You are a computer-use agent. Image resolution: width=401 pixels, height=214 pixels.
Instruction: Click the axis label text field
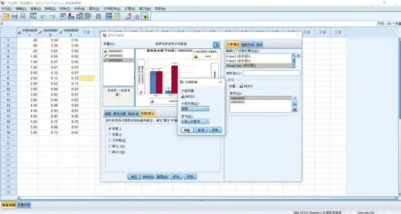271,73
